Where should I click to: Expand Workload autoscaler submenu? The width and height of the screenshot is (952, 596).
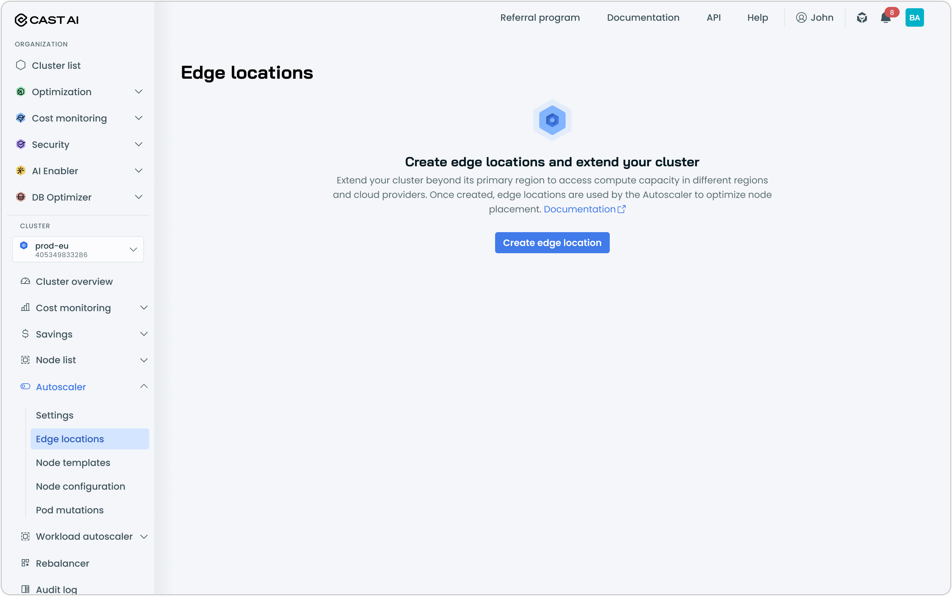point(144,536)
